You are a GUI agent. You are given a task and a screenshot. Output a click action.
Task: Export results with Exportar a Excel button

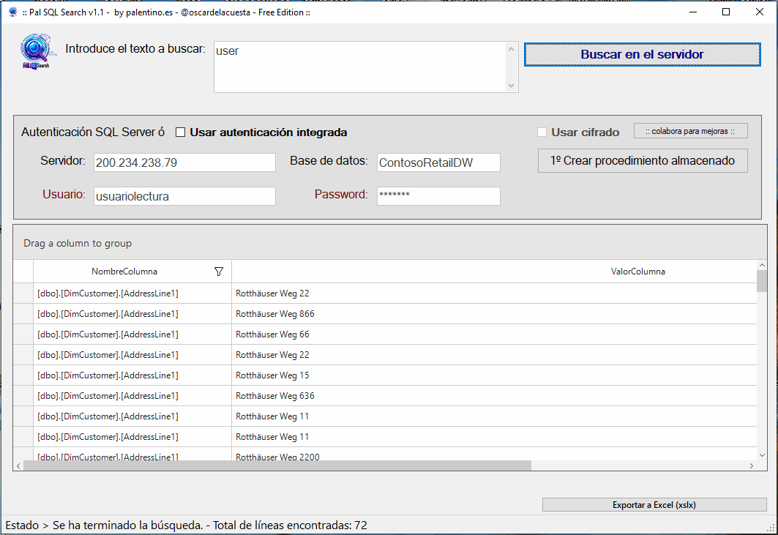[654, 505]
